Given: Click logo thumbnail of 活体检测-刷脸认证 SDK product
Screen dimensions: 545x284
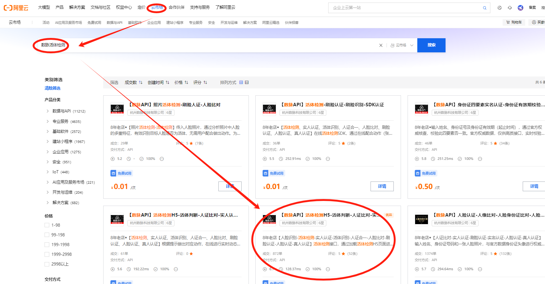Looking at the screenshot, I should click(x=269, y=109).
